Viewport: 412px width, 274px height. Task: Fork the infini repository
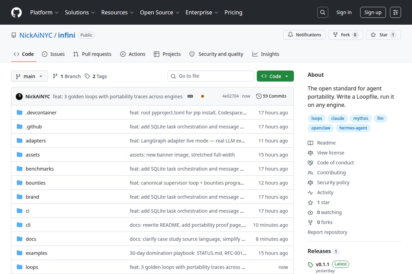(x=346, y=35)
